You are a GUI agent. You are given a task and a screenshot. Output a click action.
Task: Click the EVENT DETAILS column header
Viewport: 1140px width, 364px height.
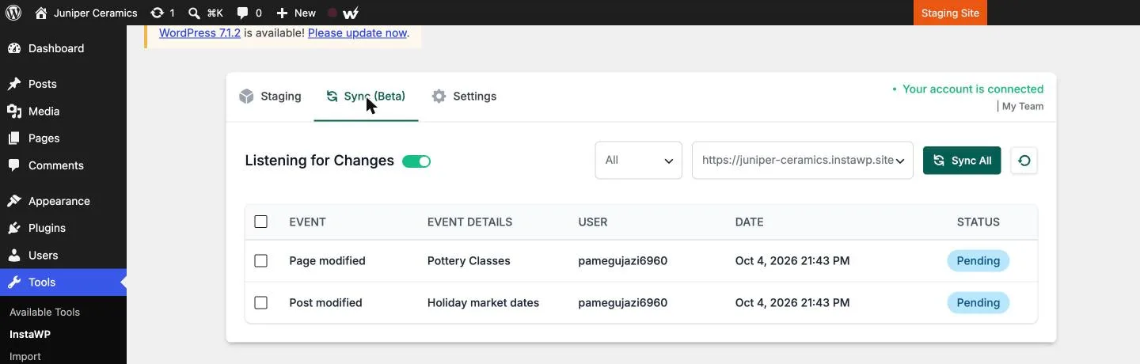[469, 222]
